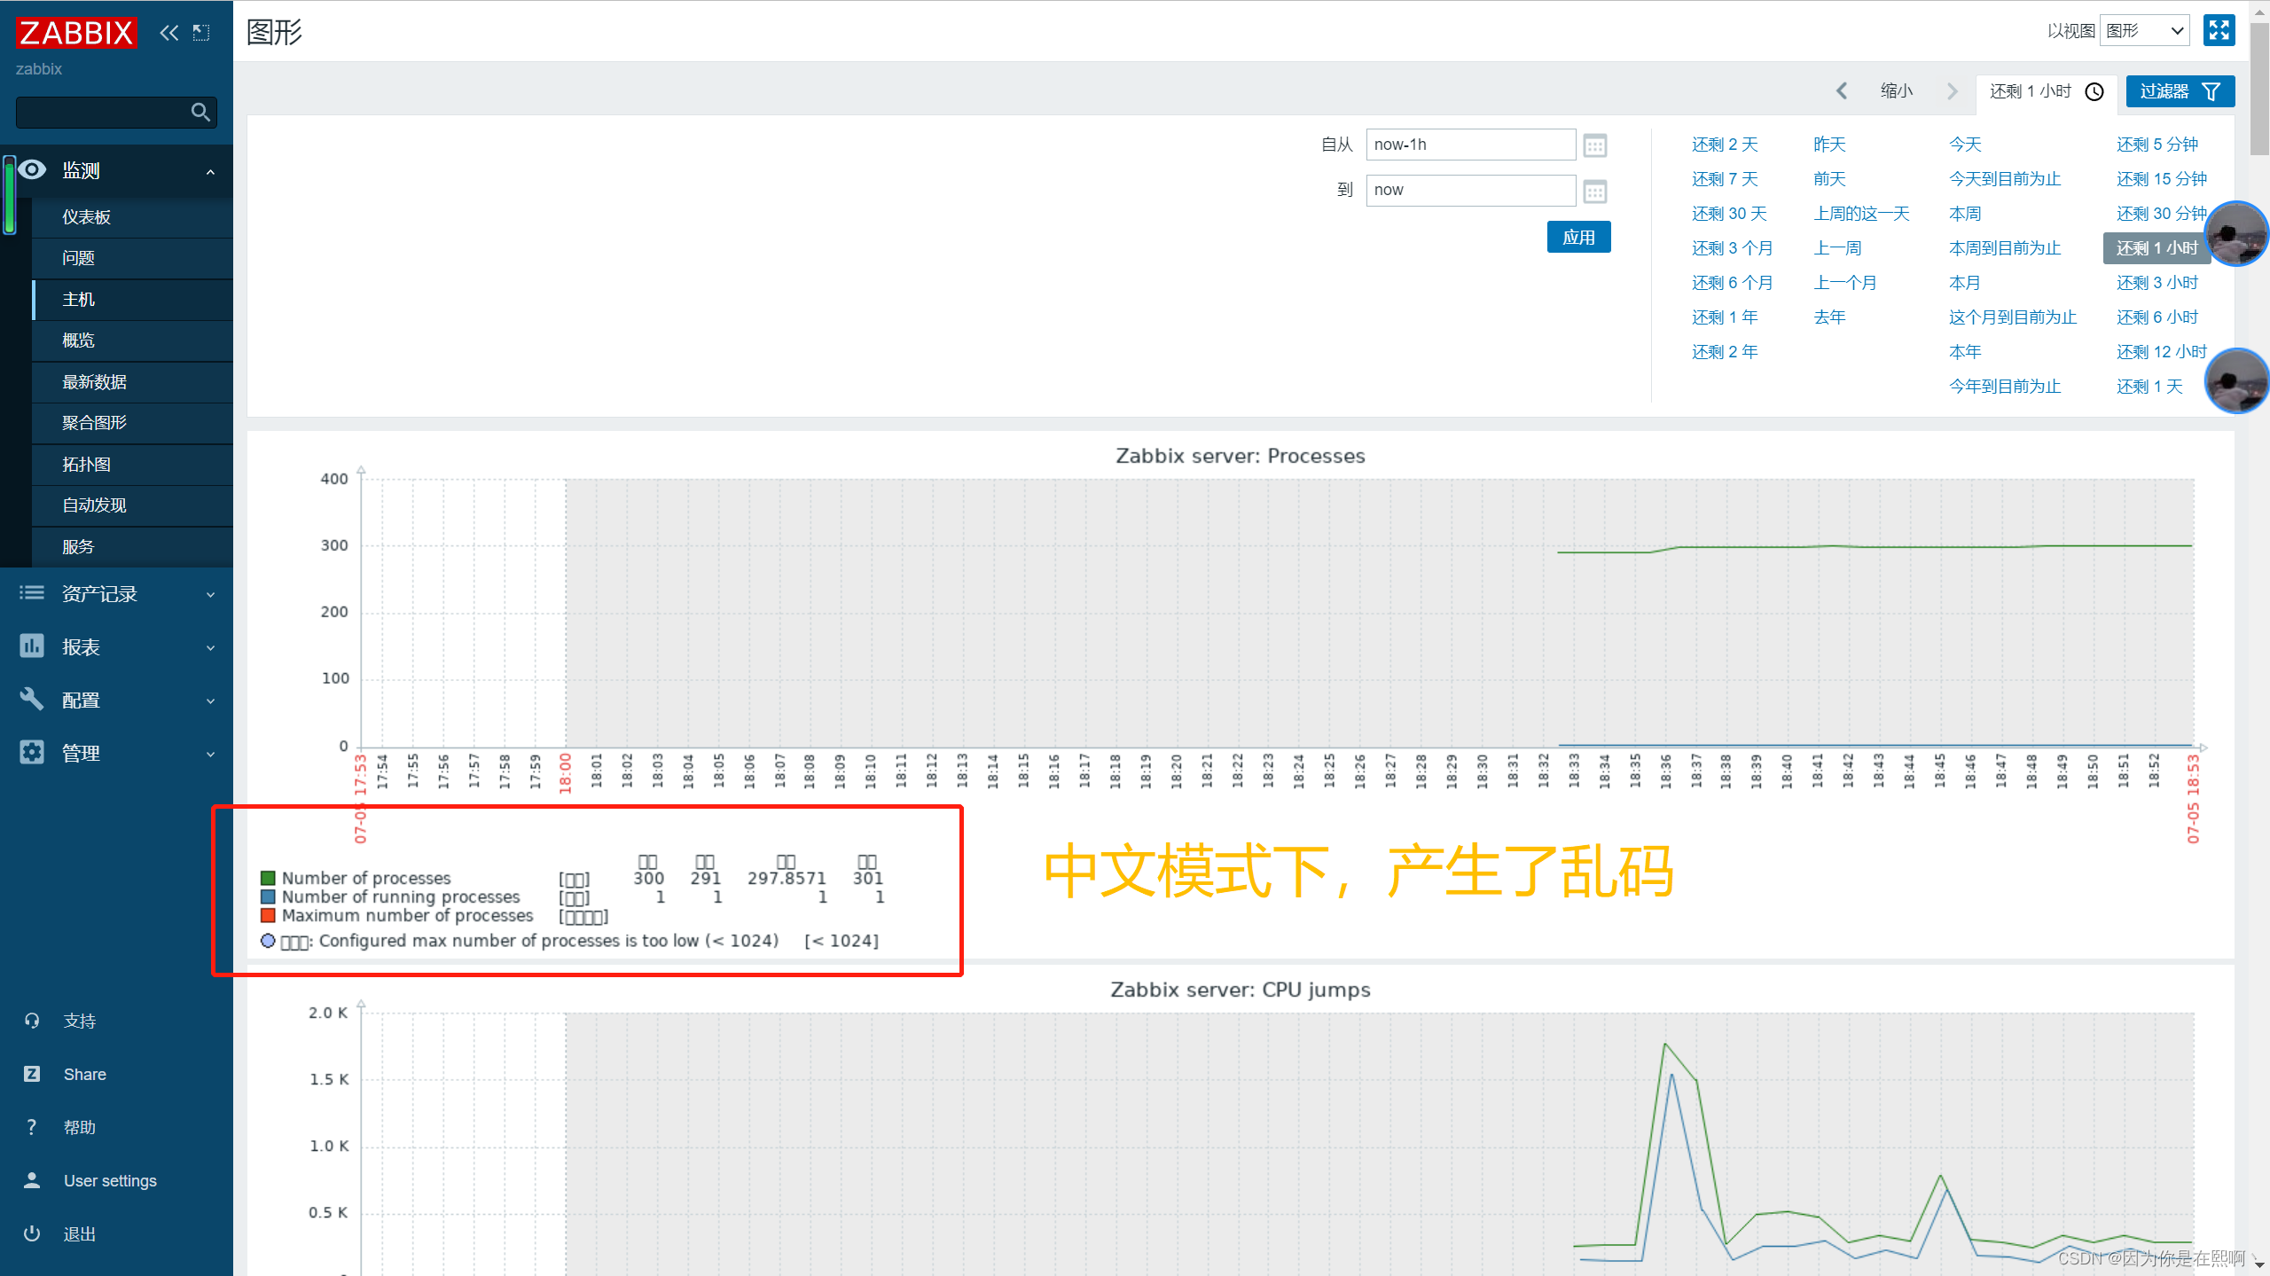Click the 退出 power icon

tap(32, 1233)
